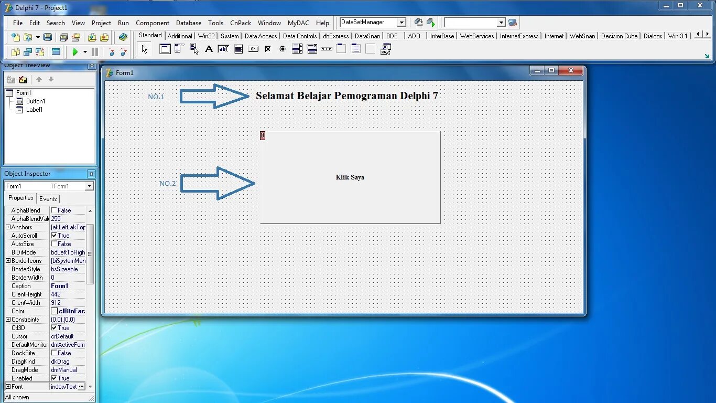Open the Run button dropdown arrow

coord(85,52)
